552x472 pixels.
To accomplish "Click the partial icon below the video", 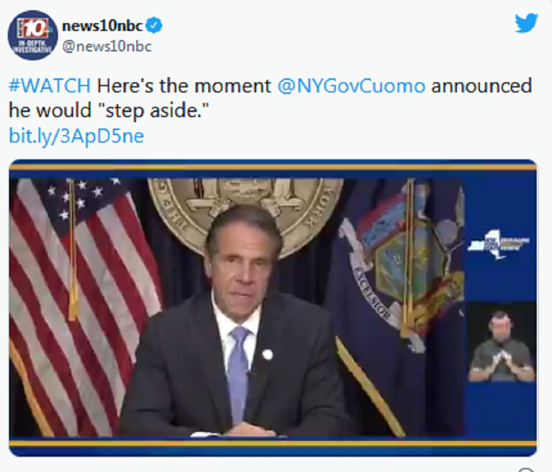I will 525,470.
